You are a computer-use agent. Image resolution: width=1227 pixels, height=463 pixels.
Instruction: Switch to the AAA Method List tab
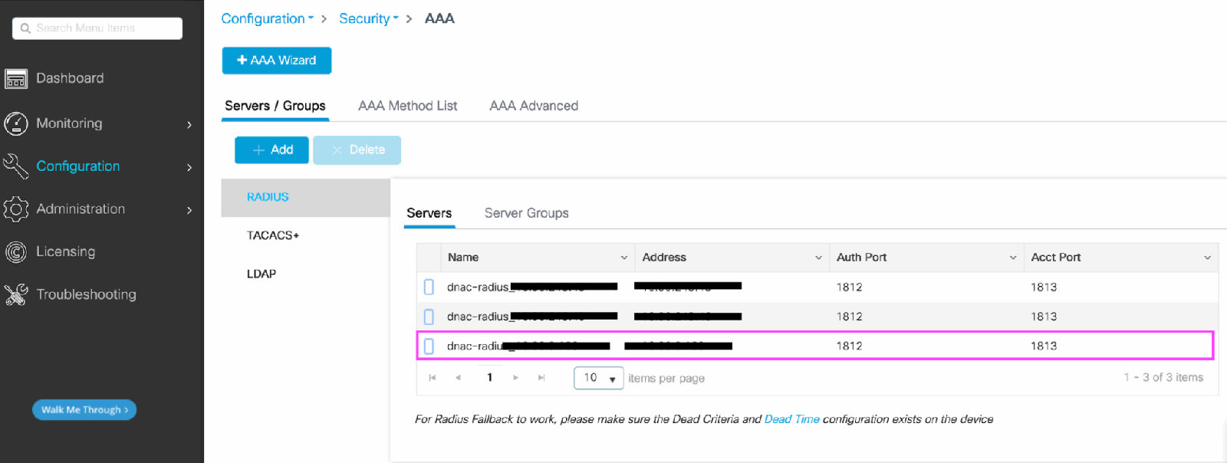[x=408, y=106]
